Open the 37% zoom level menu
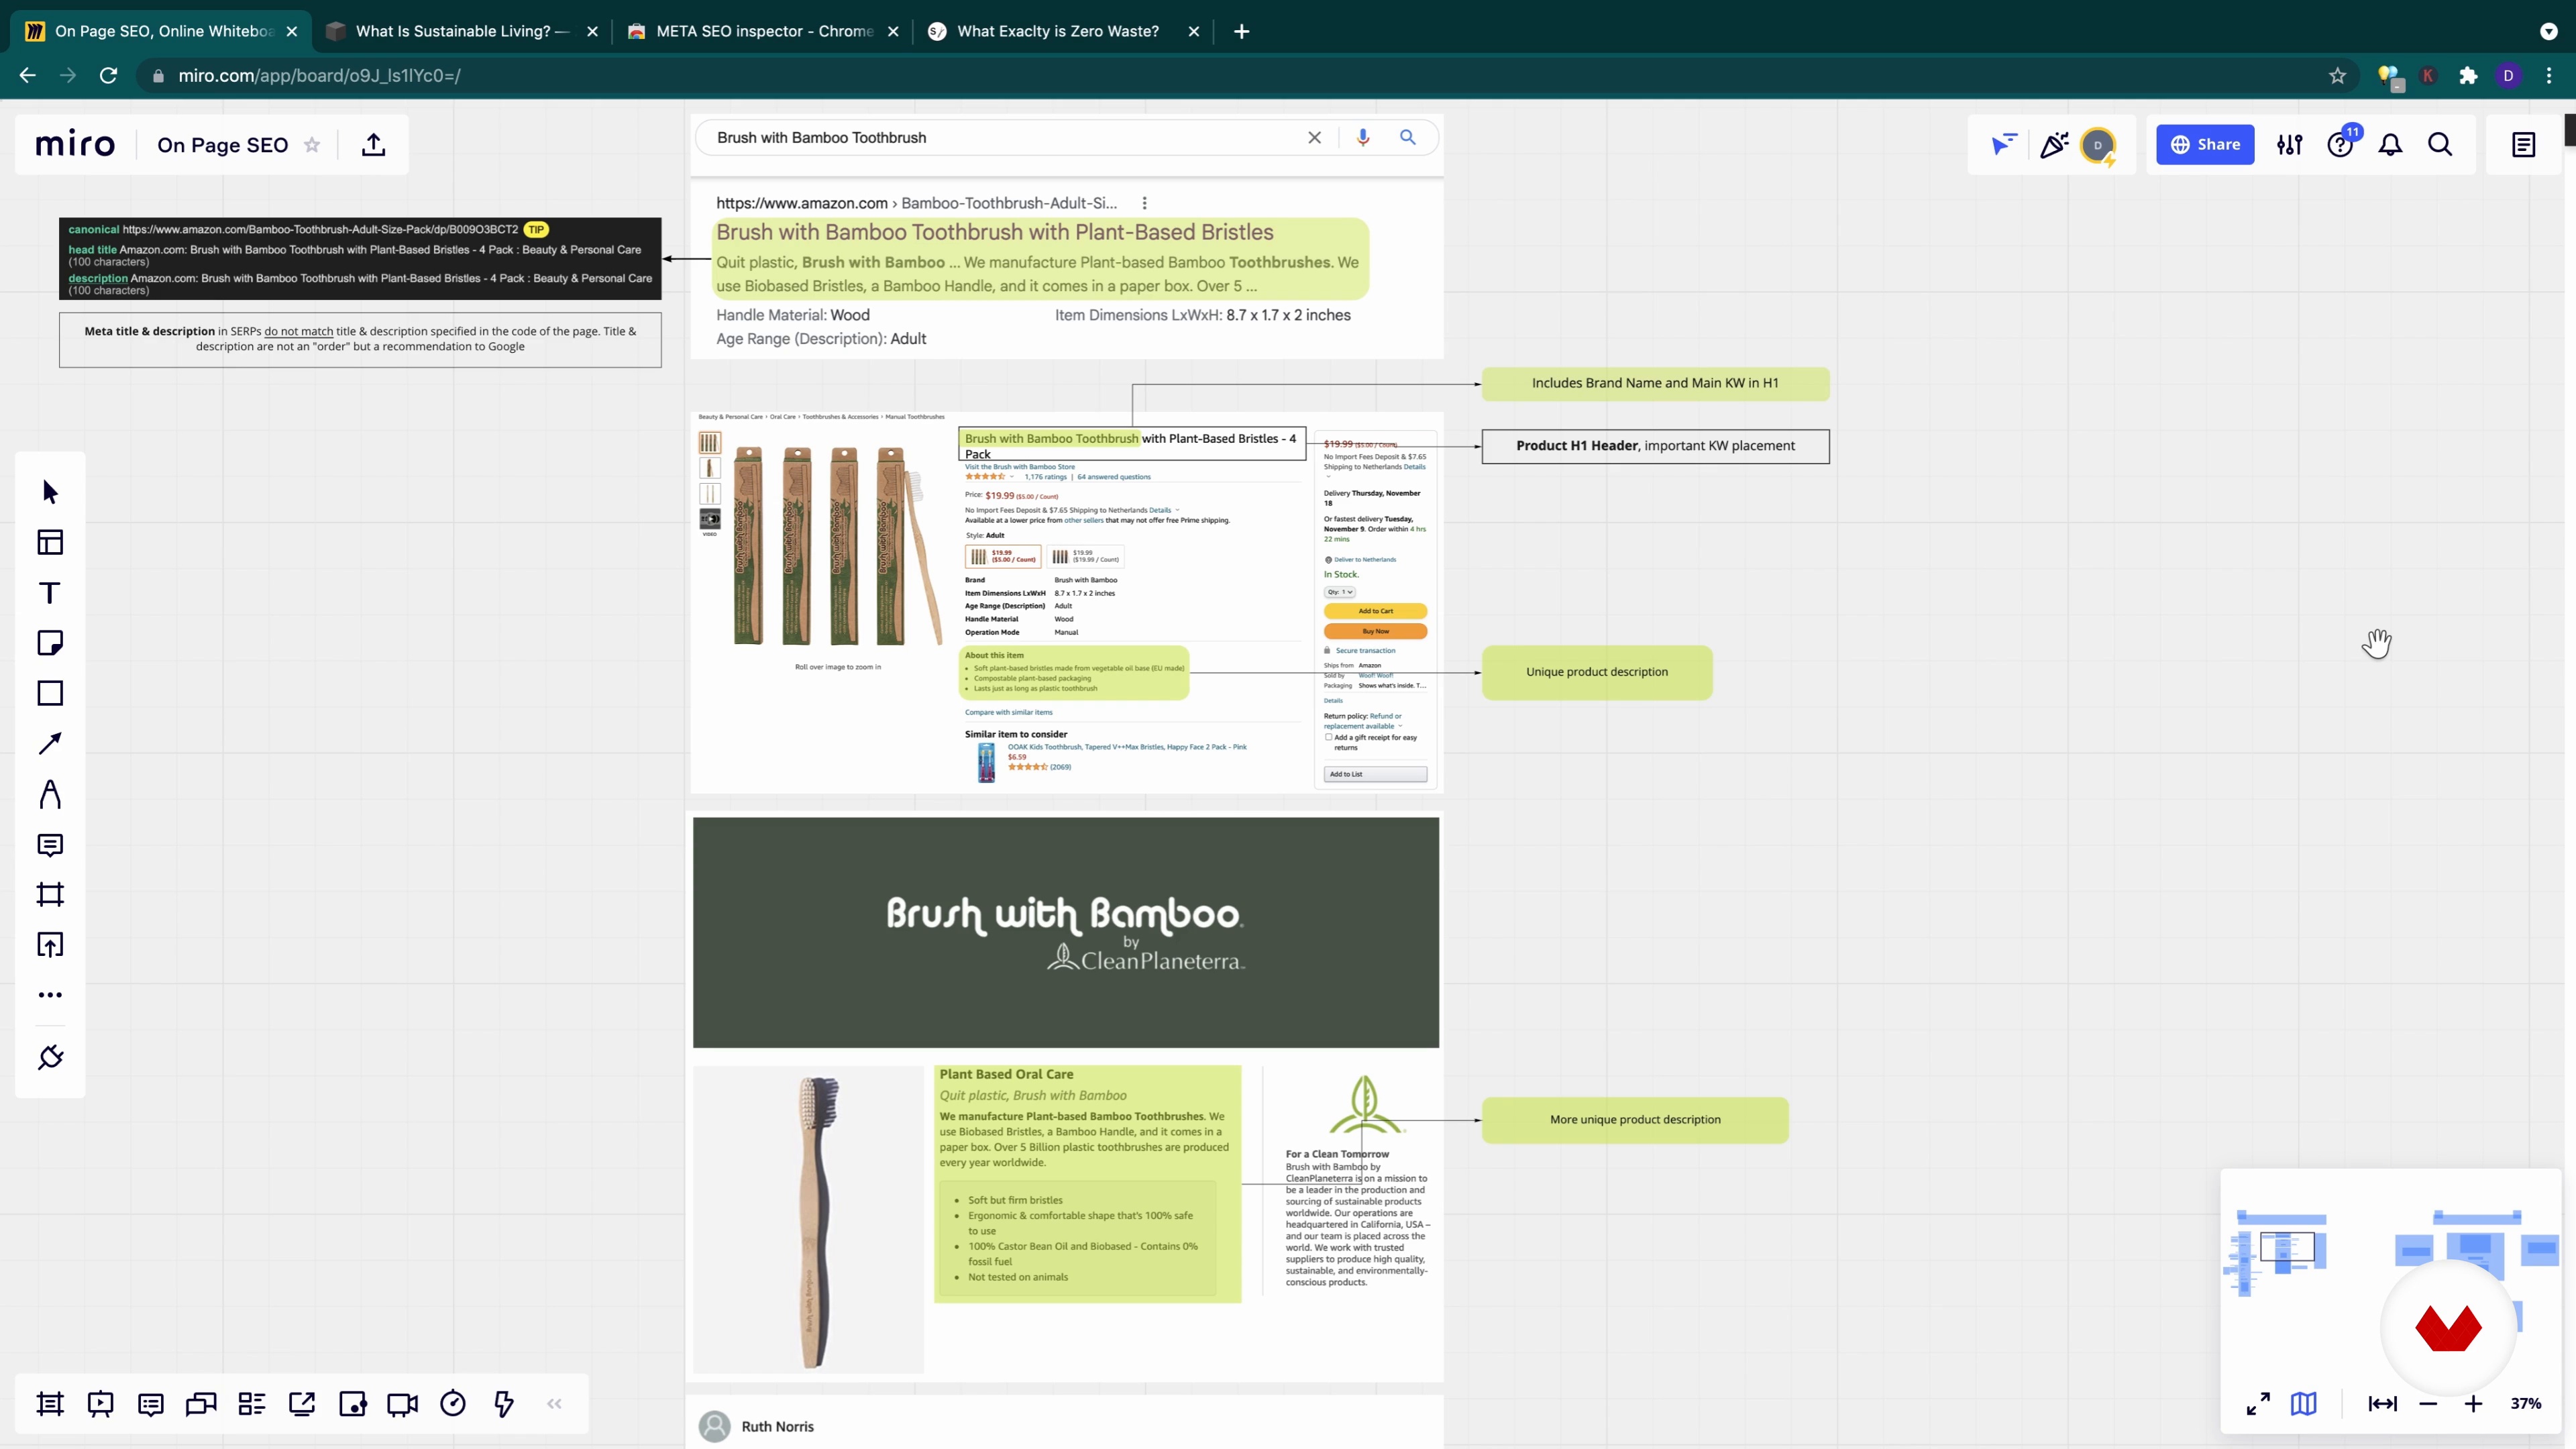 tap(2526, 1404)
